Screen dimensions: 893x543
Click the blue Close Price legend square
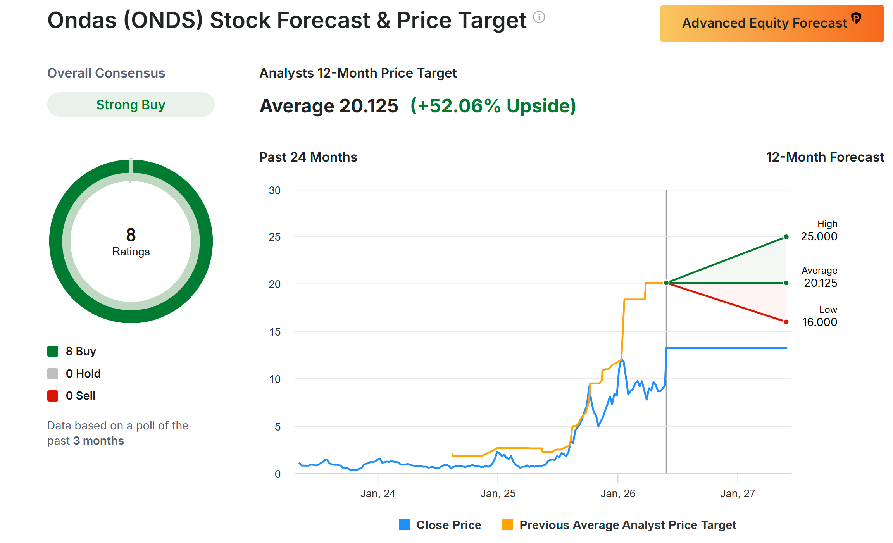404,524
